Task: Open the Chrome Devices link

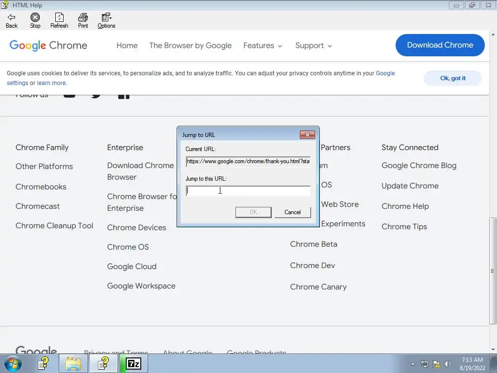Action: pyautogui.click(x=136, y=227)
